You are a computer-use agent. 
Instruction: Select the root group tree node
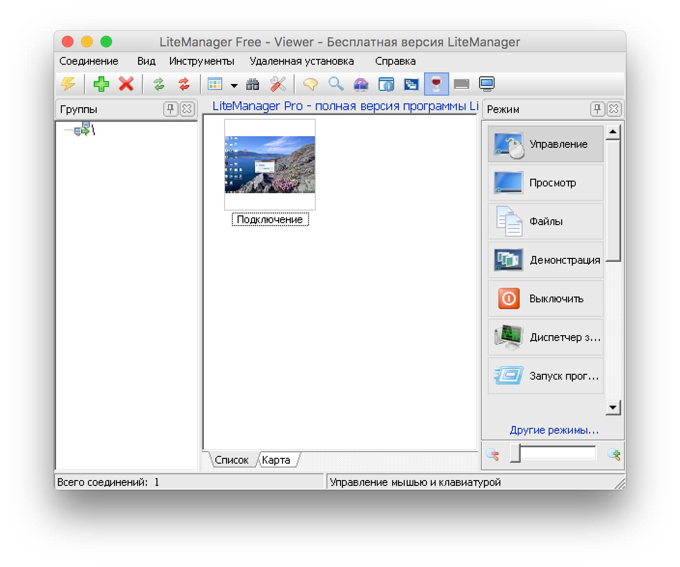84,129
